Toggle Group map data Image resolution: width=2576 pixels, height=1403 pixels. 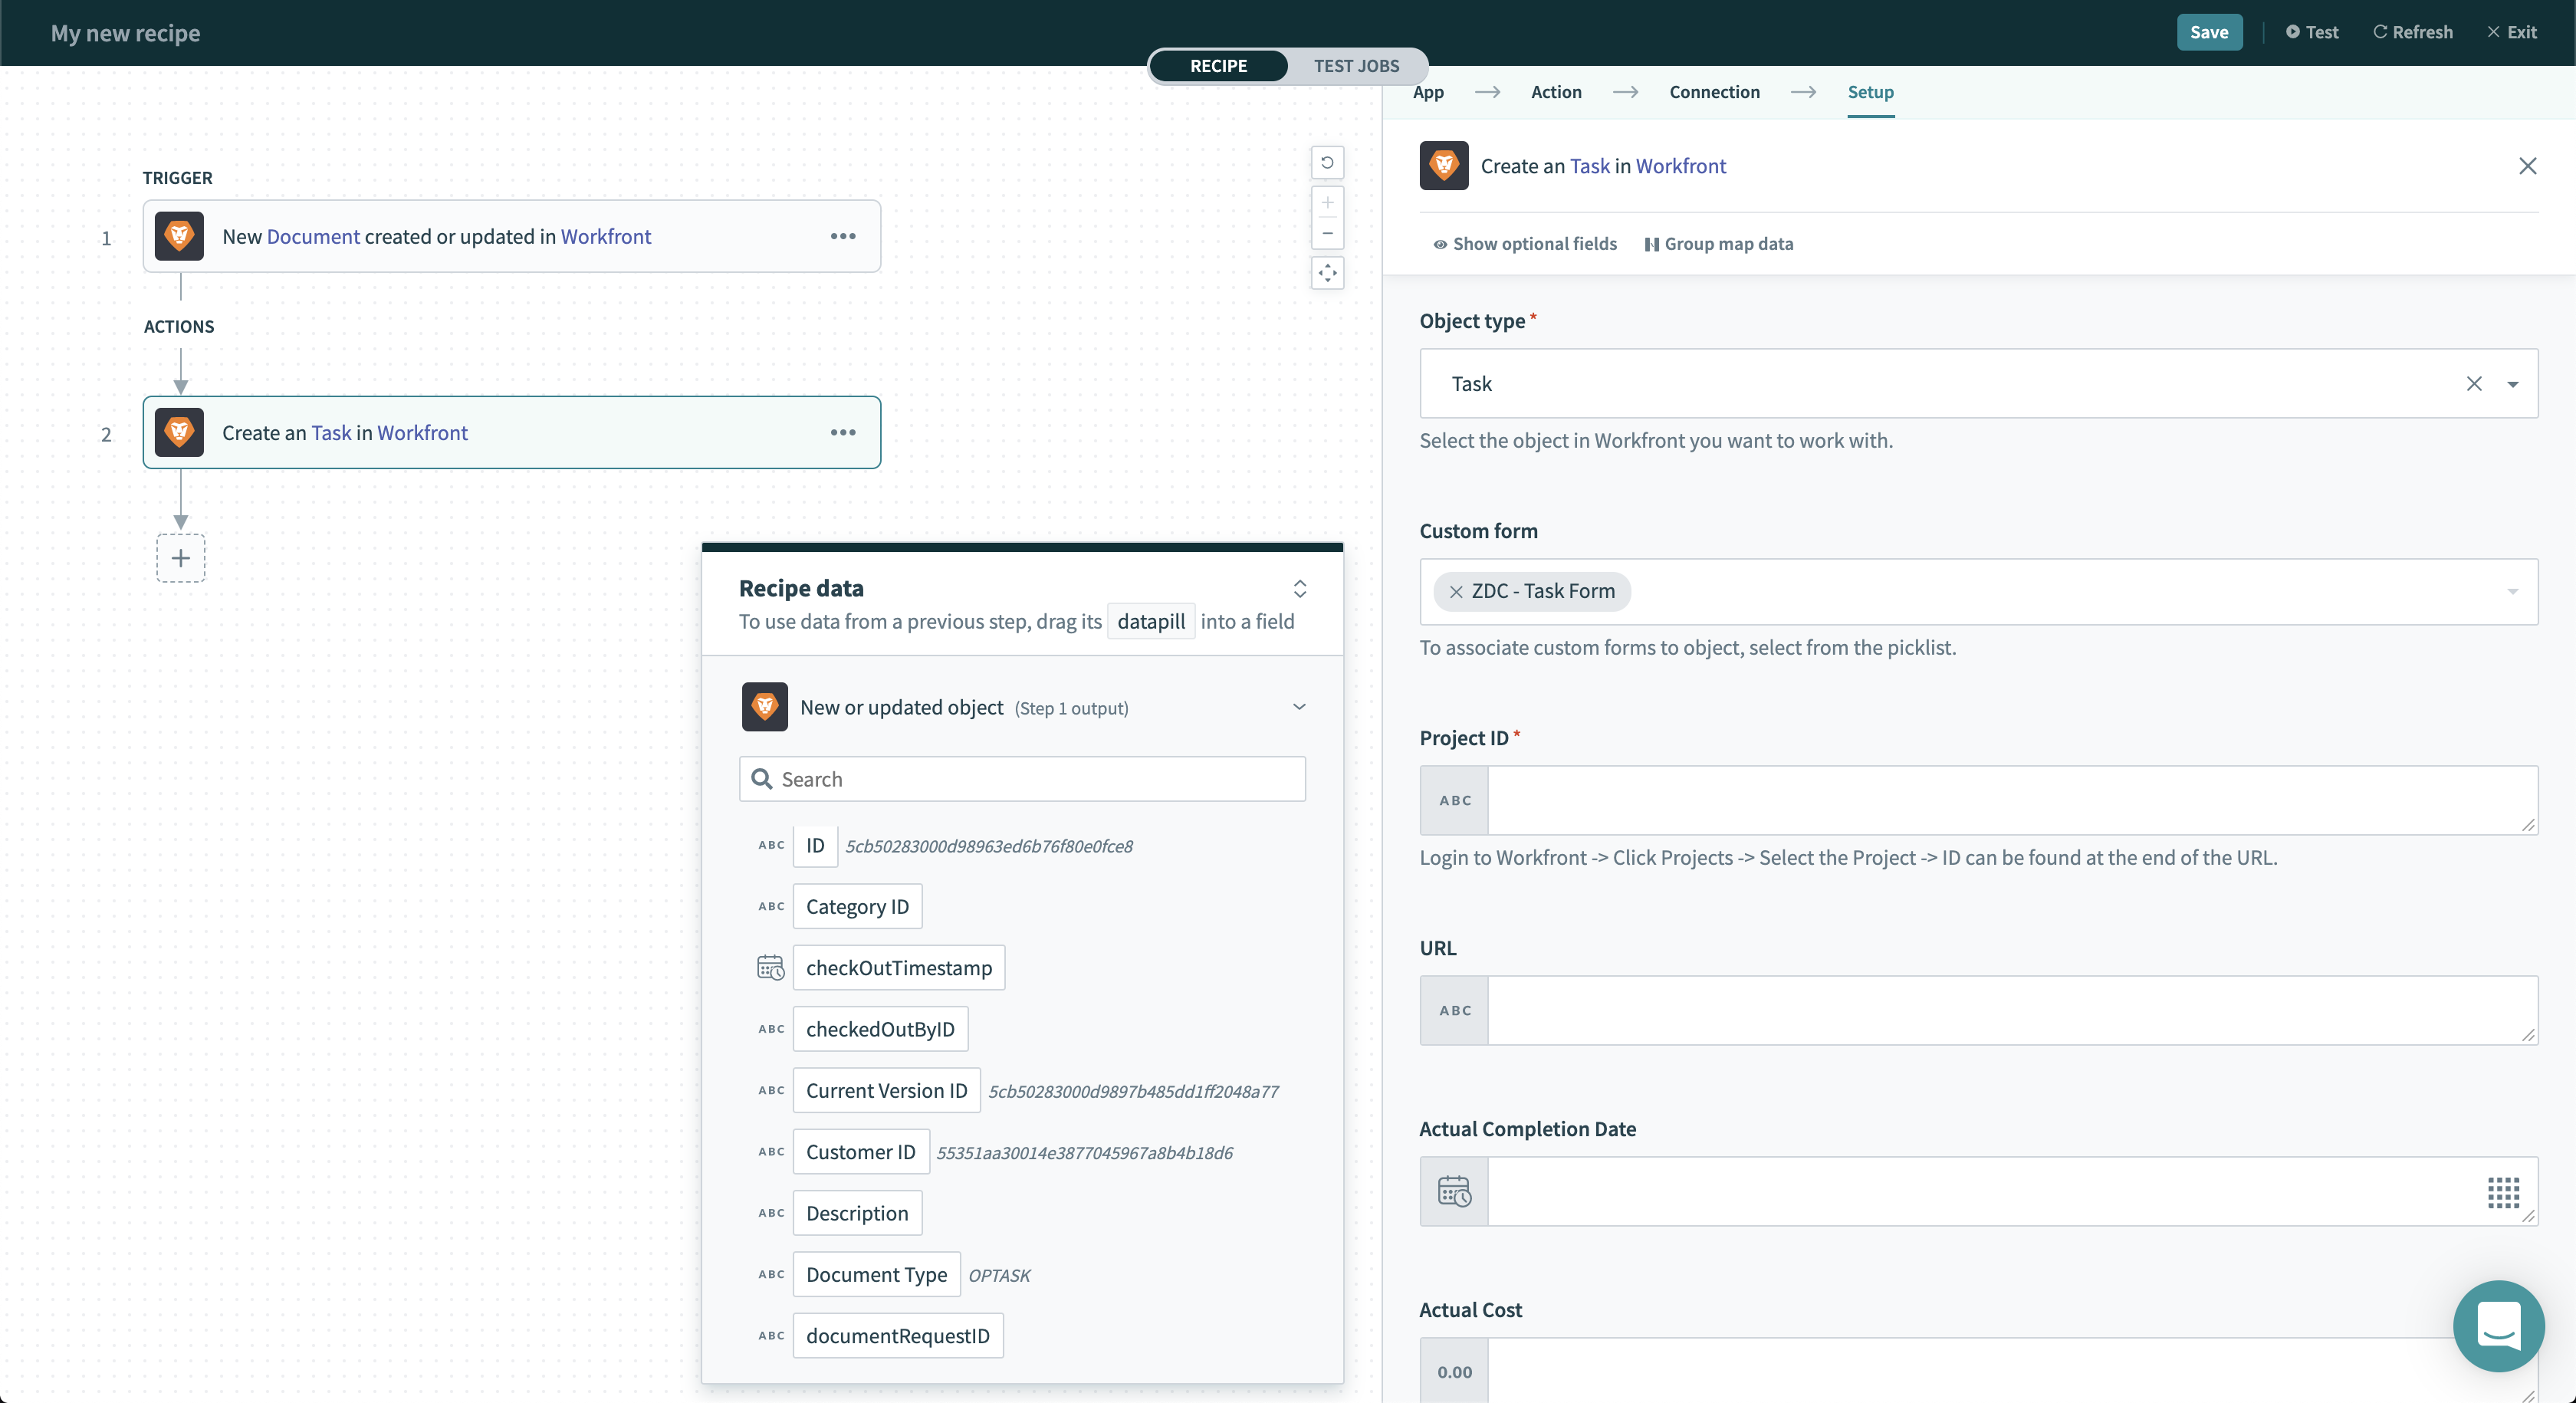click(x=1718, y=244)
